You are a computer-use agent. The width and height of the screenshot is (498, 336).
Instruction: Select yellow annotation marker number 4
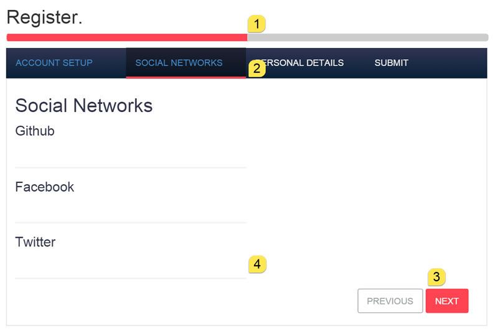click(x=257, y=264)
